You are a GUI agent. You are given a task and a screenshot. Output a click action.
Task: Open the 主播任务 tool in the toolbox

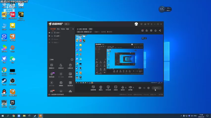click(70, 66)
